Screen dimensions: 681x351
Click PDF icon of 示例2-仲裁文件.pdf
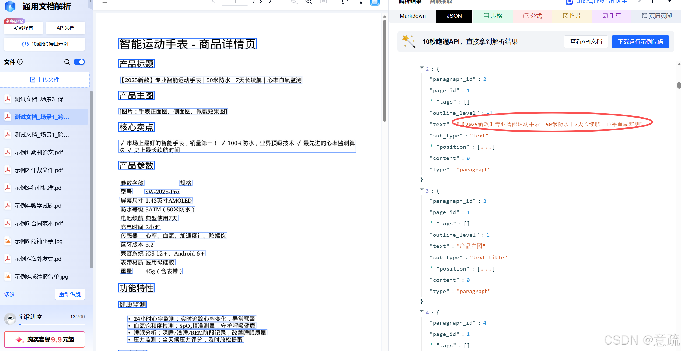coord(8,170)
